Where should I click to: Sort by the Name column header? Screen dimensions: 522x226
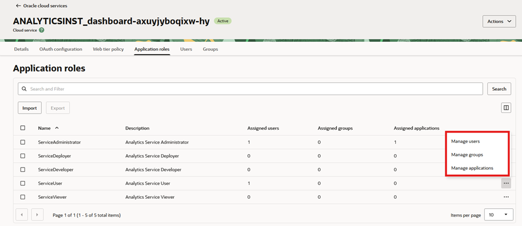[44, 128]
